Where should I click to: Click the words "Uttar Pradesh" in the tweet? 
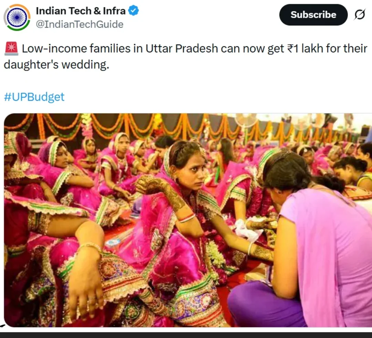[182, 49]
